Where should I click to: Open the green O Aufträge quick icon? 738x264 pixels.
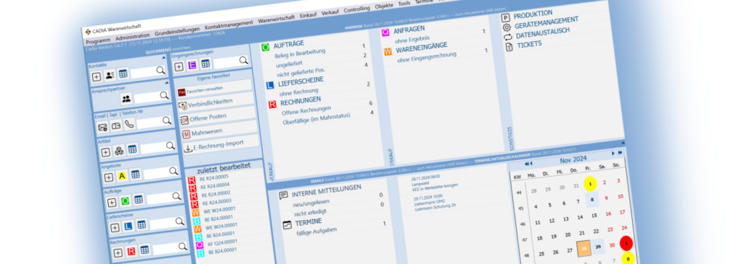point(125,201)
